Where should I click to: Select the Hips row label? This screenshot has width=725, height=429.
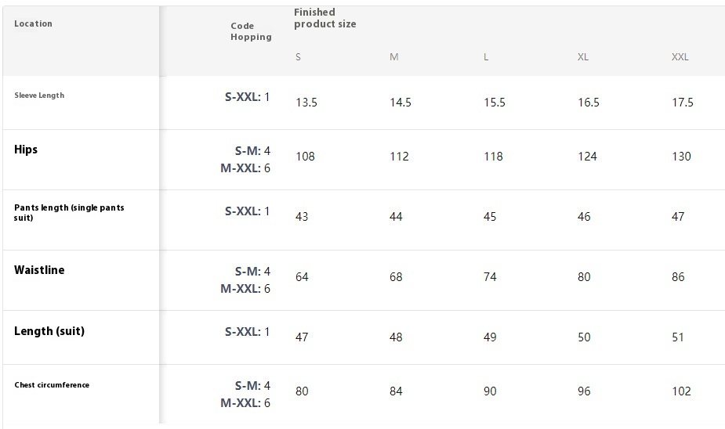(x=26, y=150)
